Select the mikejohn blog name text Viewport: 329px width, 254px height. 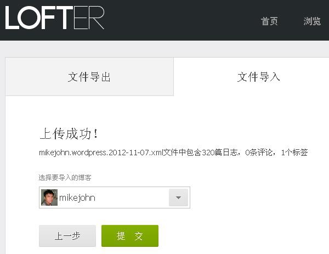click(77, 197)
